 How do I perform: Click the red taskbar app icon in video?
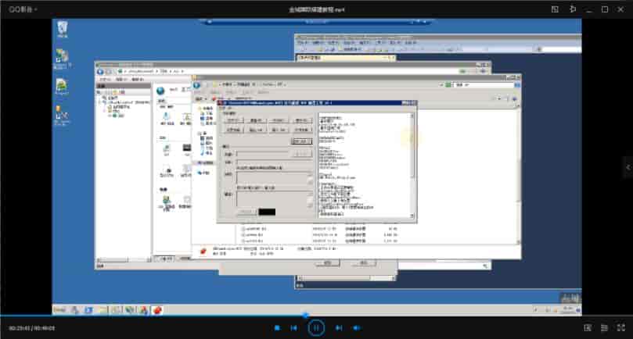156,310
